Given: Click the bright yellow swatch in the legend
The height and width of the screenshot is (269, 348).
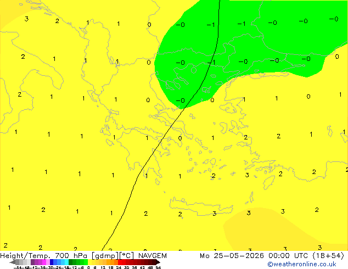Looking at the screenshot, I should pos(89,262).
